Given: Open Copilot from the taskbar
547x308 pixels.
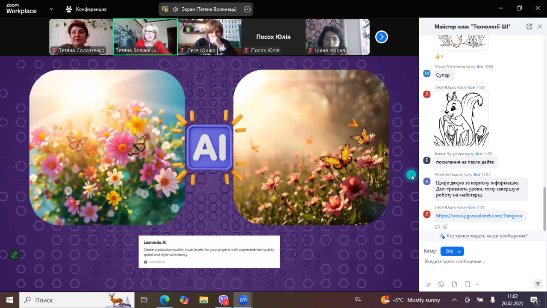Looking at the screenshot, I should pyautogui.click(x=184, y=300).
